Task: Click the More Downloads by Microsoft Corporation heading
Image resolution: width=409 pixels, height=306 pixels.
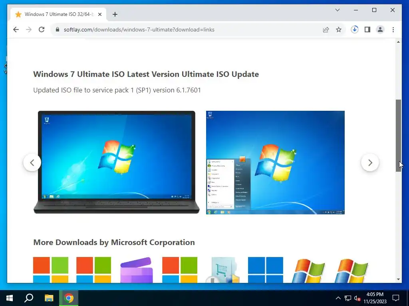Action: 114,242
